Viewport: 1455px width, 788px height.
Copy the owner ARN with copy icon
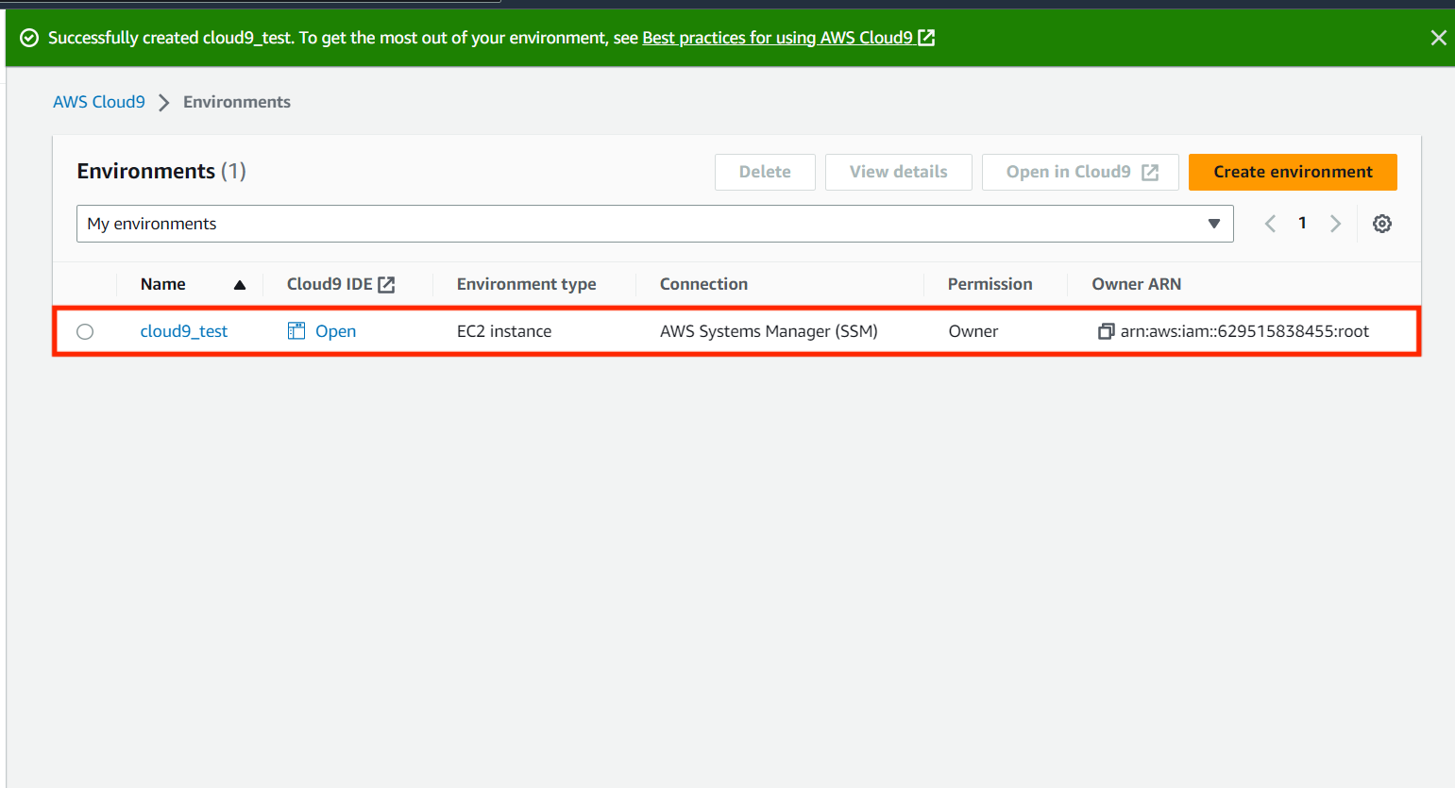tap(1106, 331)
